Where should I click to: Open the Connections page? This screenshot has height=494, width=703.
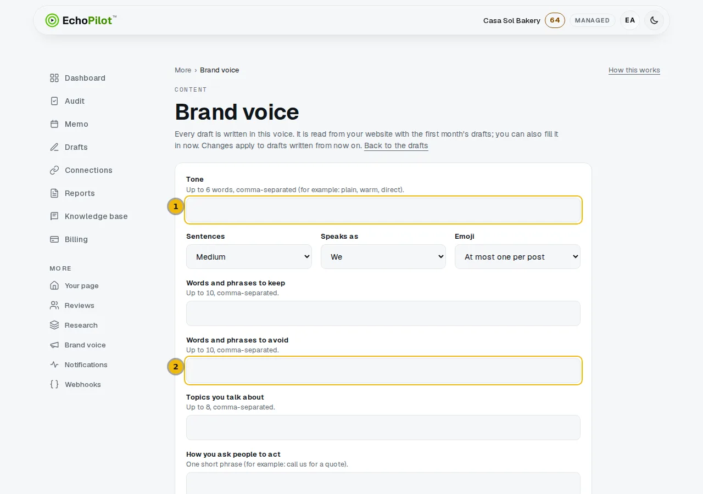88,170
